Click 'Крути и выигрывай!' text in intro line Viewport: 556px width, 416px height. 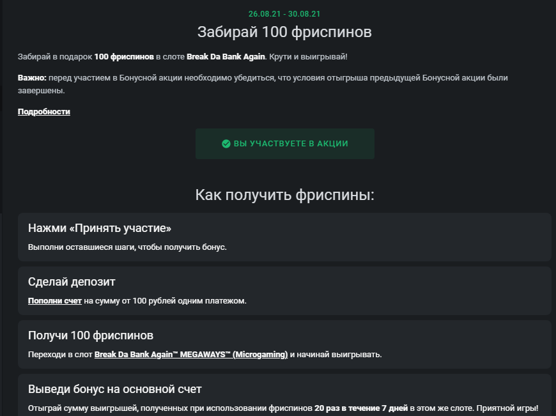308,57
